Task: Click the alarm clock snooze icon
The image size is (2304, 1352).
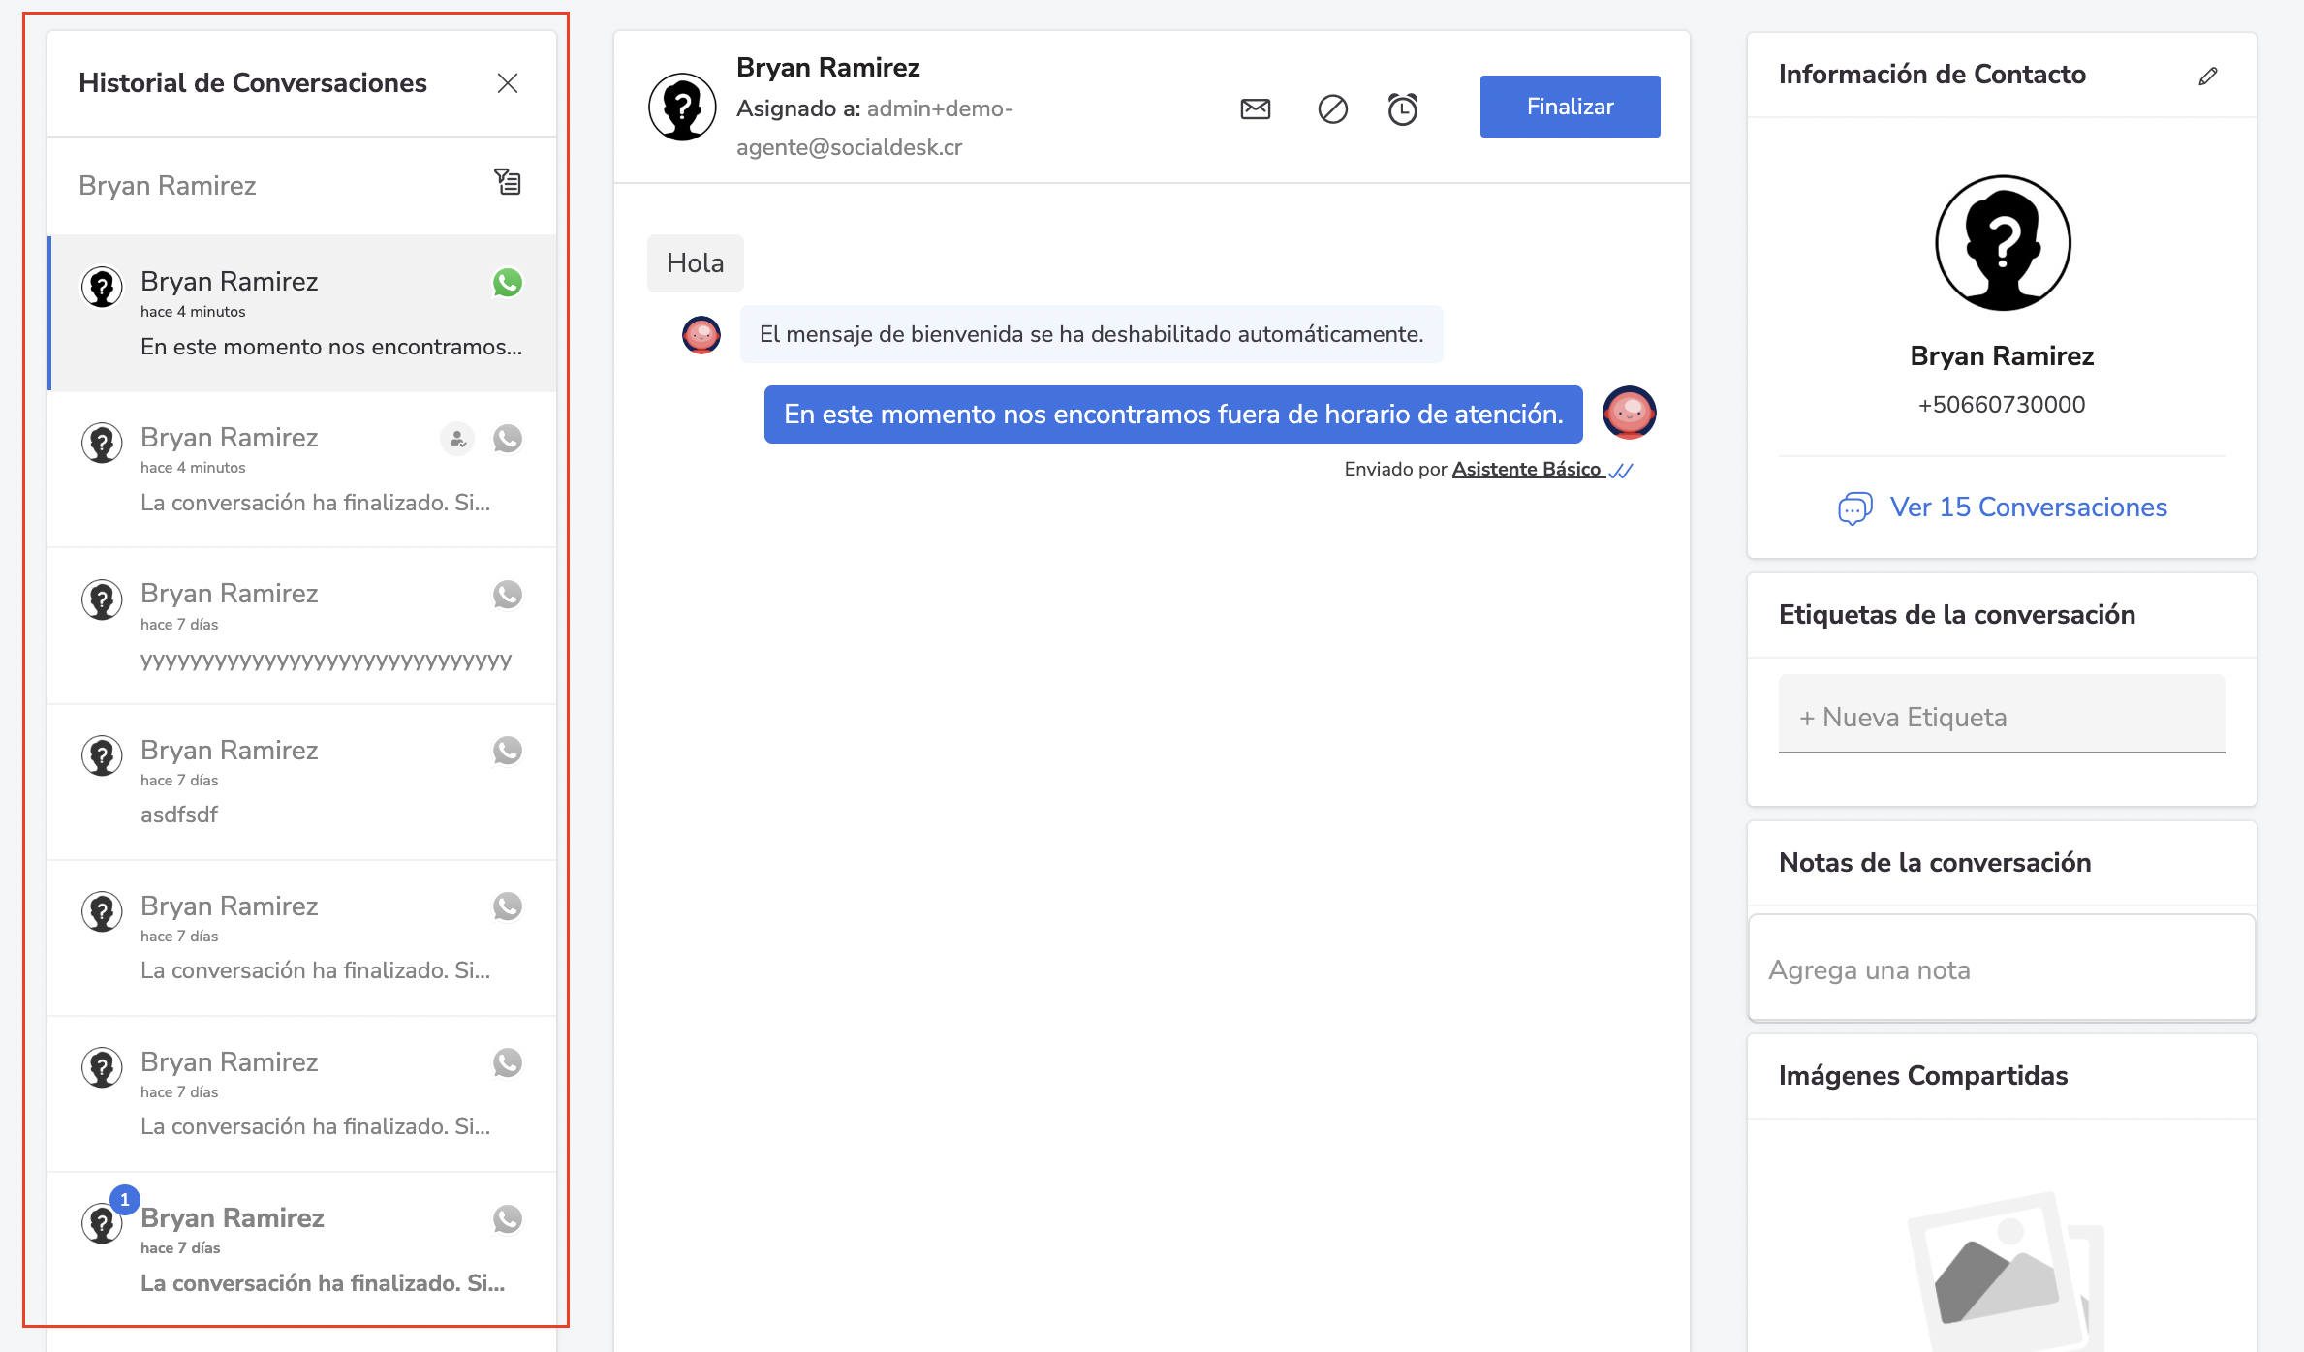Action: [1402, 108]
